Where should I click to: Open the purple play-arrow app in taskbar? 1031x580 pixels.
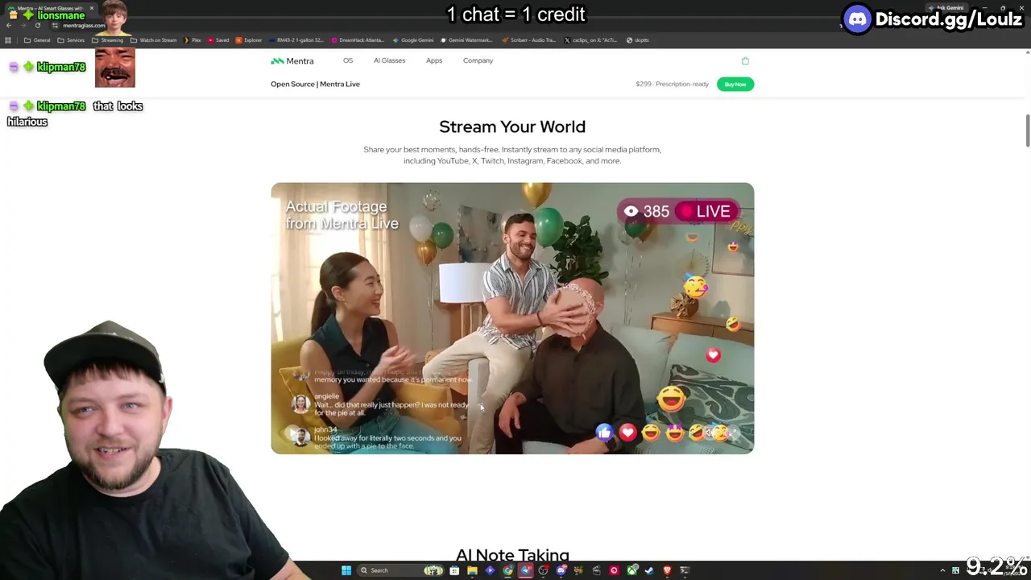pyautogui.click(x=490, y=570)
